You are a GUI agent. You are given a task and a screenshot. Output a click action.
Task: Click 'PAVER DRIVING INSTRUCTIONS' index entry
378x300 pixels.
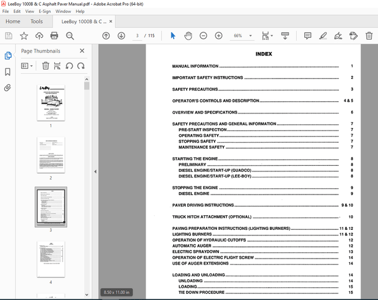203,205
